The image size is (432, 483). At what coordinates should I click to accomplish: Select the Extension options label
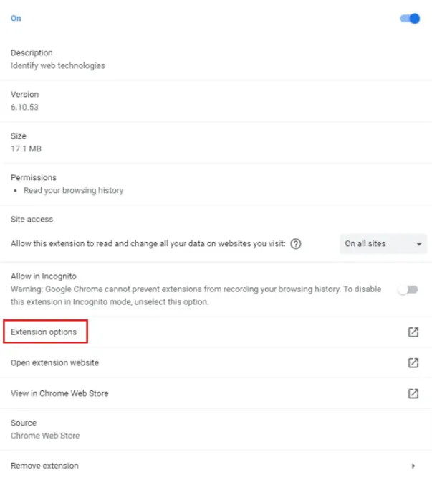click(44, 332)
